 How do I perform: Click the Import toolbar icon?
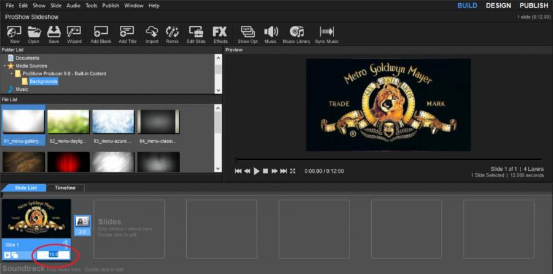[152, 34]
